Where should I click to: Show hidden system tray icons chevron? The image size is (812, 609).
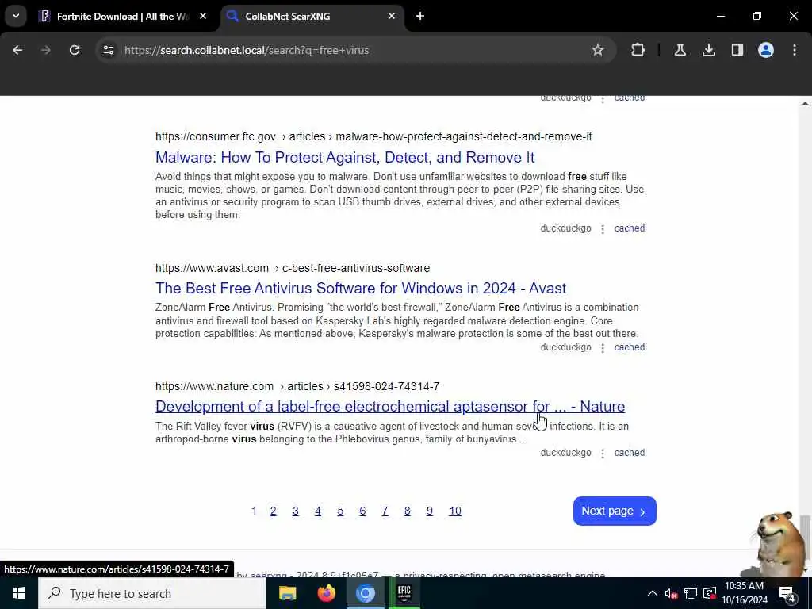tap(653, 593)
